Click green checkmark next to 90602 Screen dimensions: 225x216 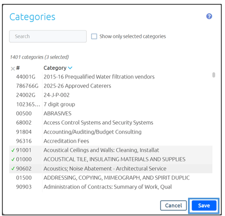(13, 168)
